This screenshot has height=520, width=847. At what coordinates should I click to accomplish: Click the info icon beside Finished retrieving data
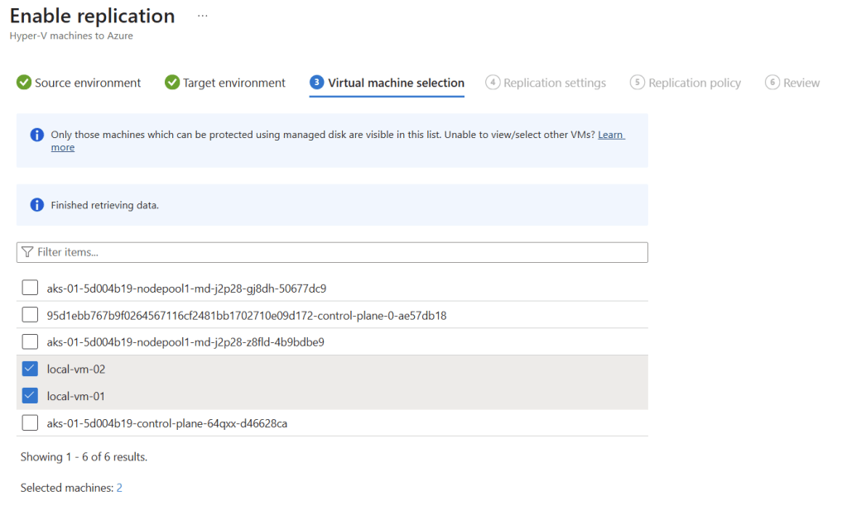tap(36, 205)
